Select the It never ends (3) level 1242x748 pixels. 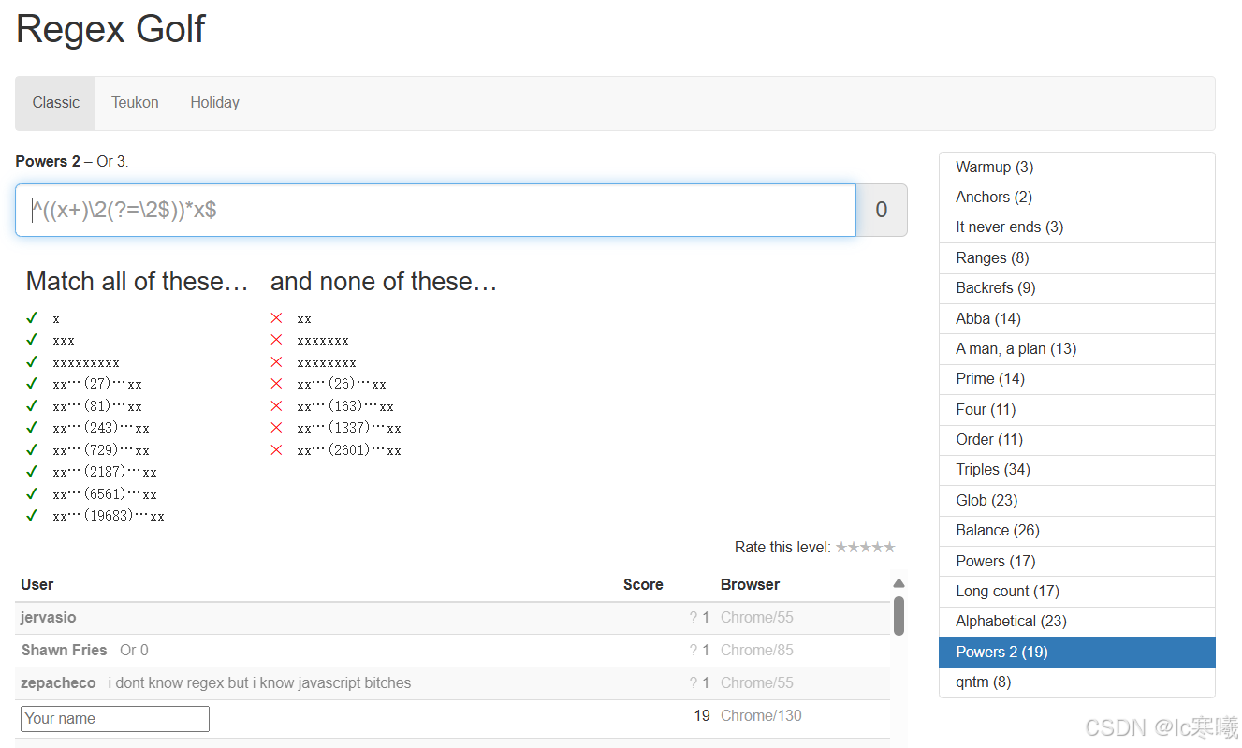[x=1076, y=227]
